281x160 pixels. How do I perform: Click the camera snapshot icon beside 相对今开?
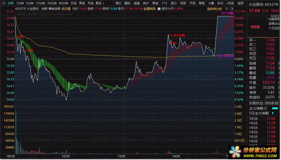click(159, 9)
